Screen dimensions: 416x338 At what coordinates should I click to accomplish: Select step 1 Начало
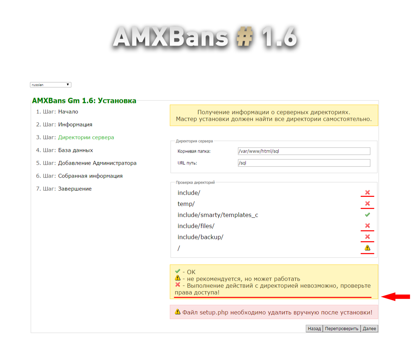68,111
